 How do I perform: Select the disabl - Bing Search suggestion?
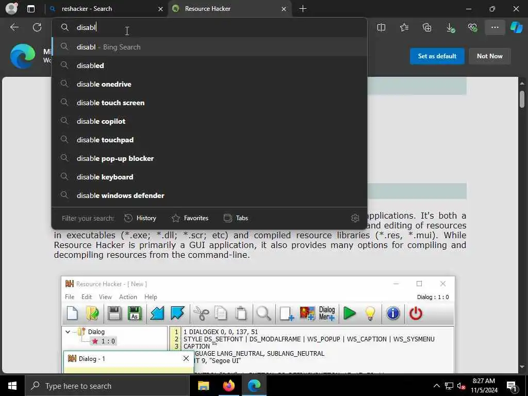[x=209, y=47]
